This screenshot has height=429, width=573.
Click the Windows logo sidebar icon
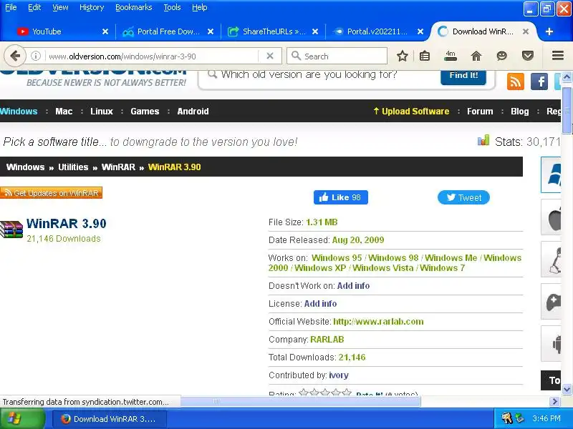click(x=551, y=175)
